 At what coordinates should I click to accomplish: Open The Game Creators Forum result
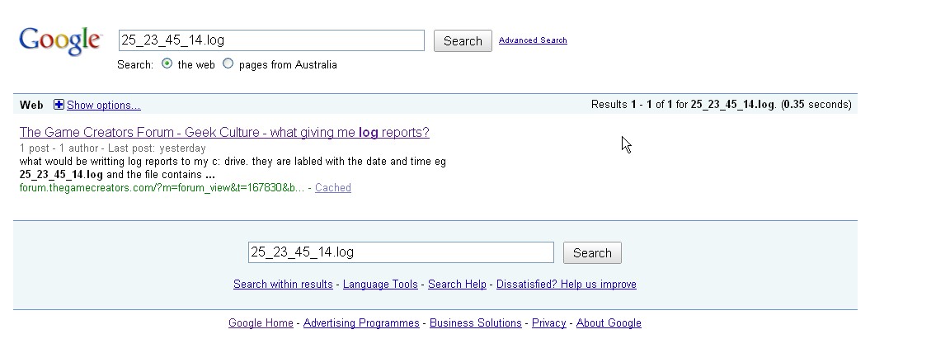pyautogui.click(x=224, y=133)
